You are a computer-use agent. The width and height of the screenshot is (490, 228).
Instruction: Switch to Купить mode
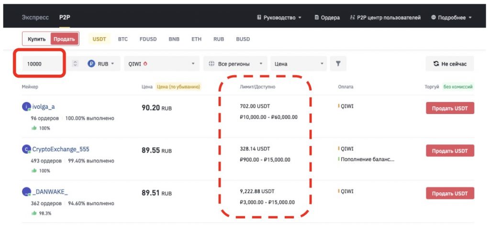[x=36, y=39]
